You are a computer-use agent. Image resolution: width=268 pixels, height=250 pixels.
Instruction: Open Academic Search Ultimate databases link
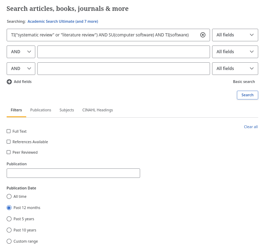(63, 21)
